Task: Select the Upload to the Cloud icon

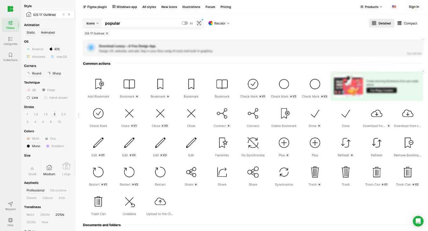Action: pyautogui.click(x=160, y=202)
